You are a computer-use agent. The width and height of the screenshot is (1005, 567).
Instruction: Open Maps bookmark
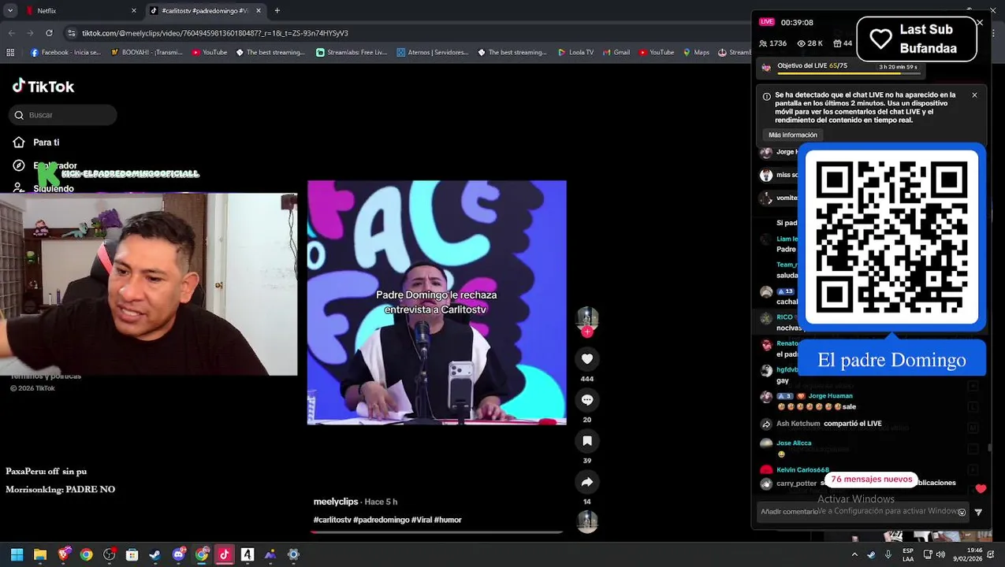coord(696,52)
